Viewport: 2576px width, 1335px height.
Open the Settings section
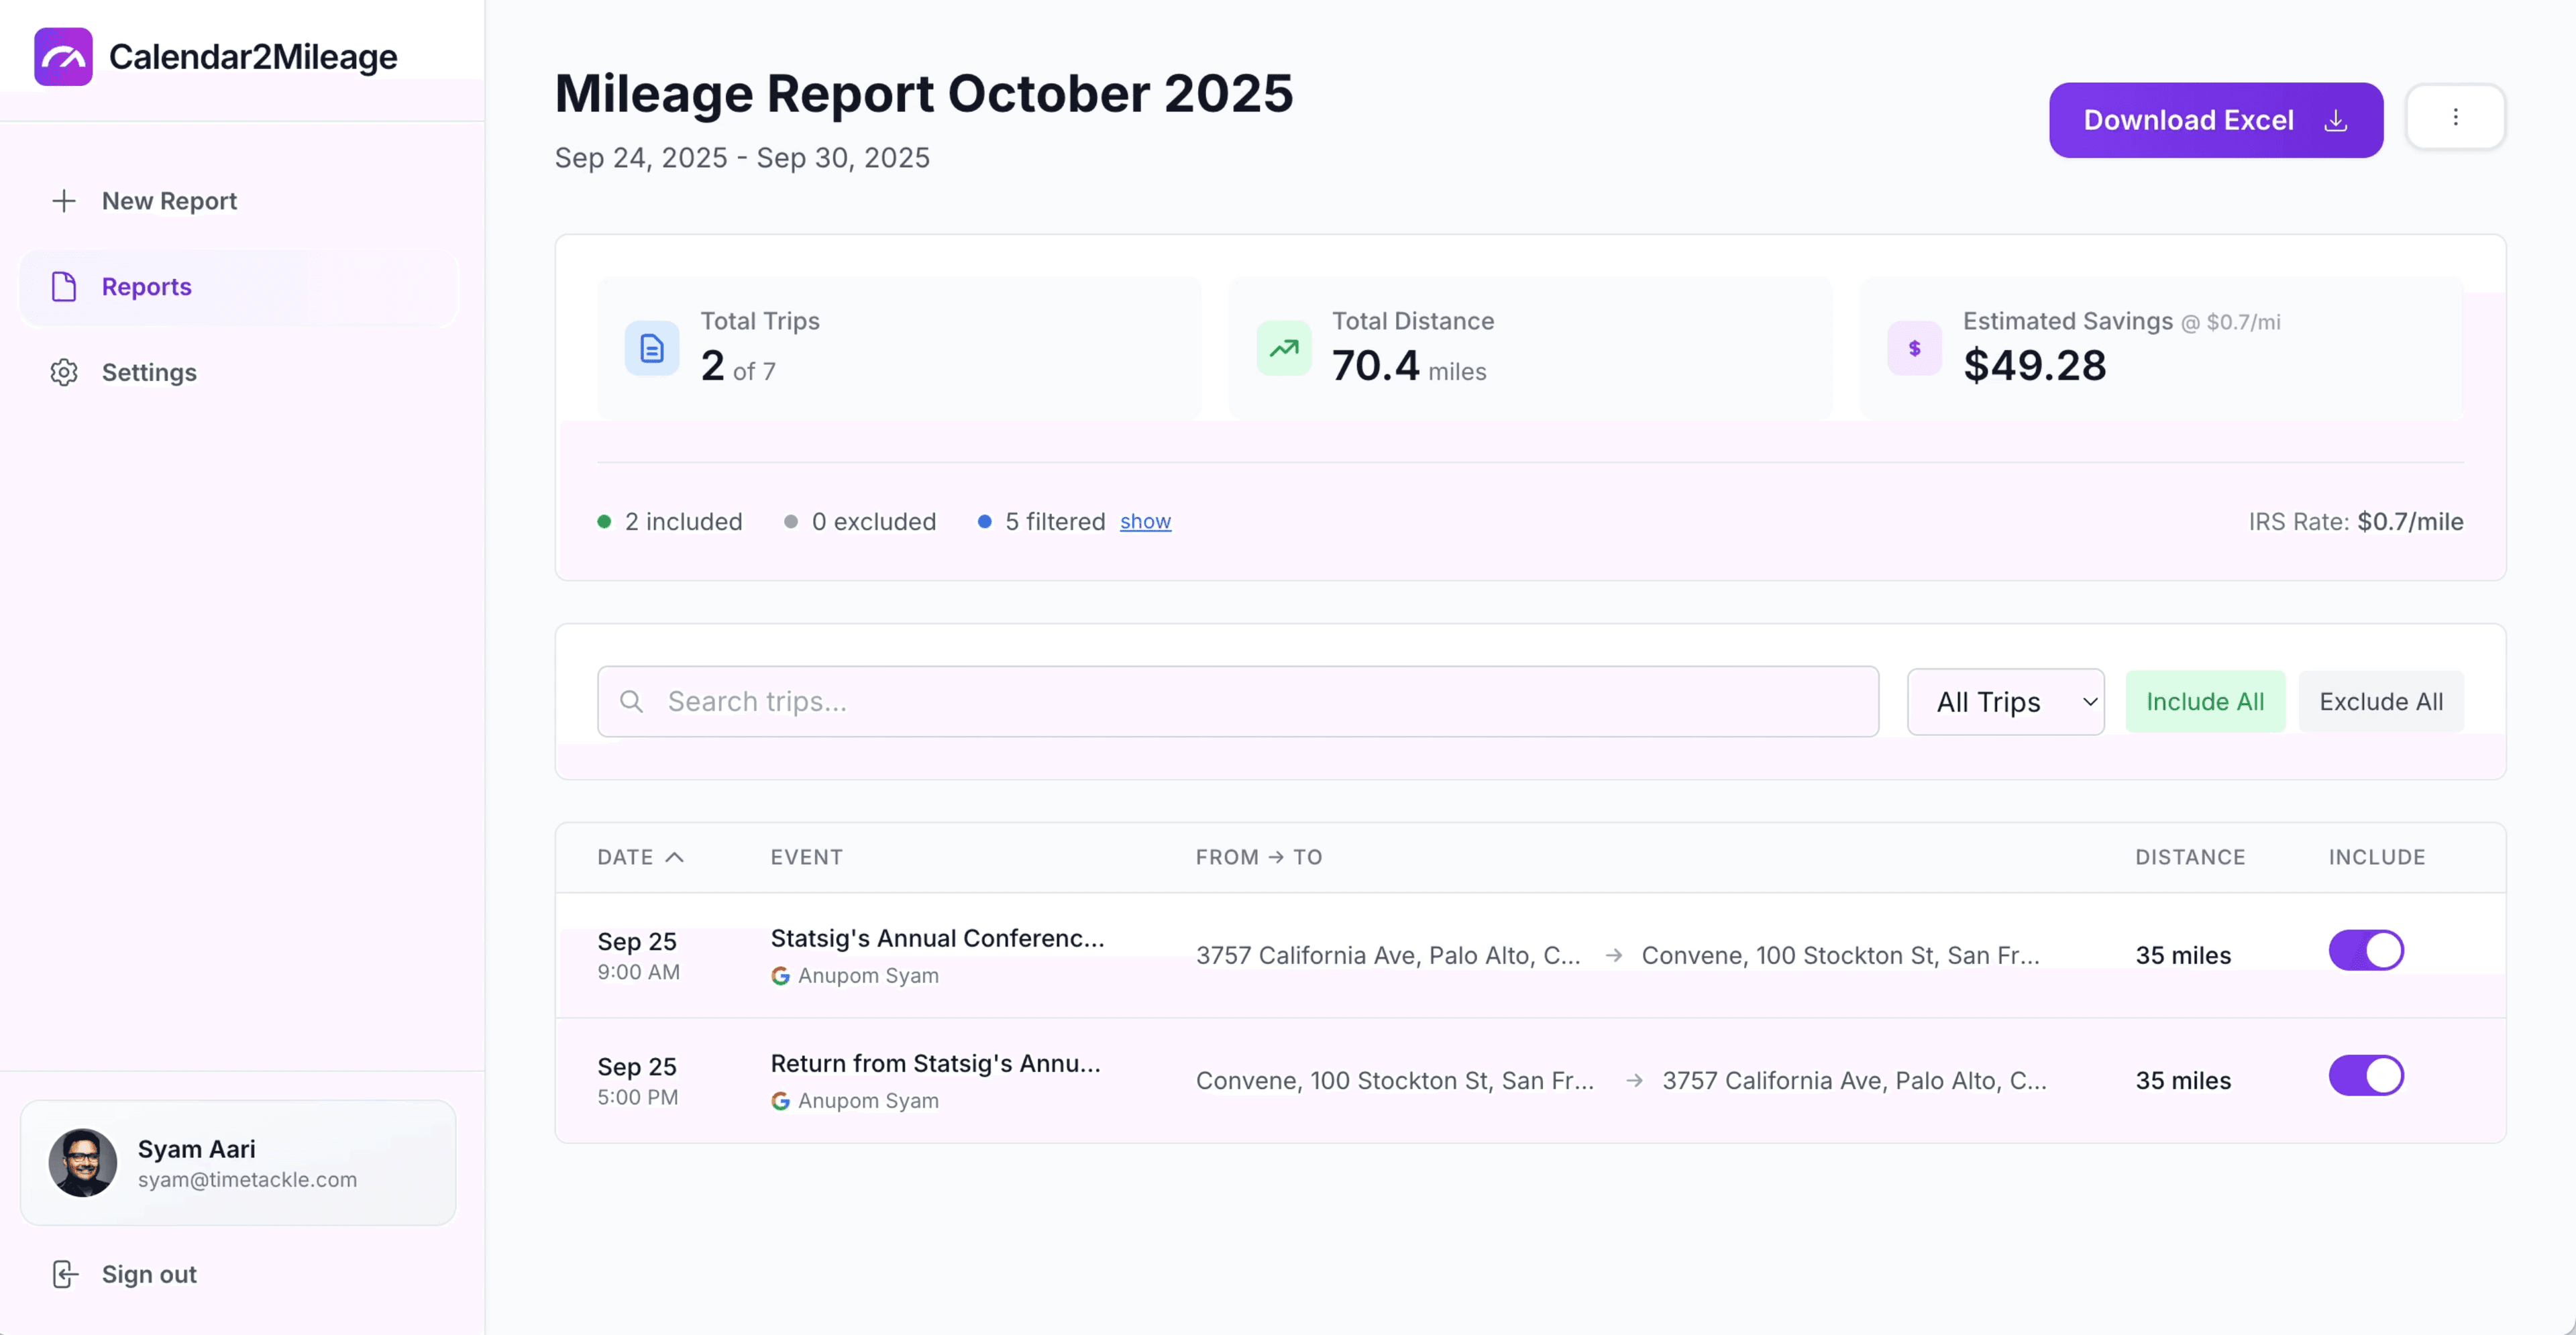coord(150,372)
